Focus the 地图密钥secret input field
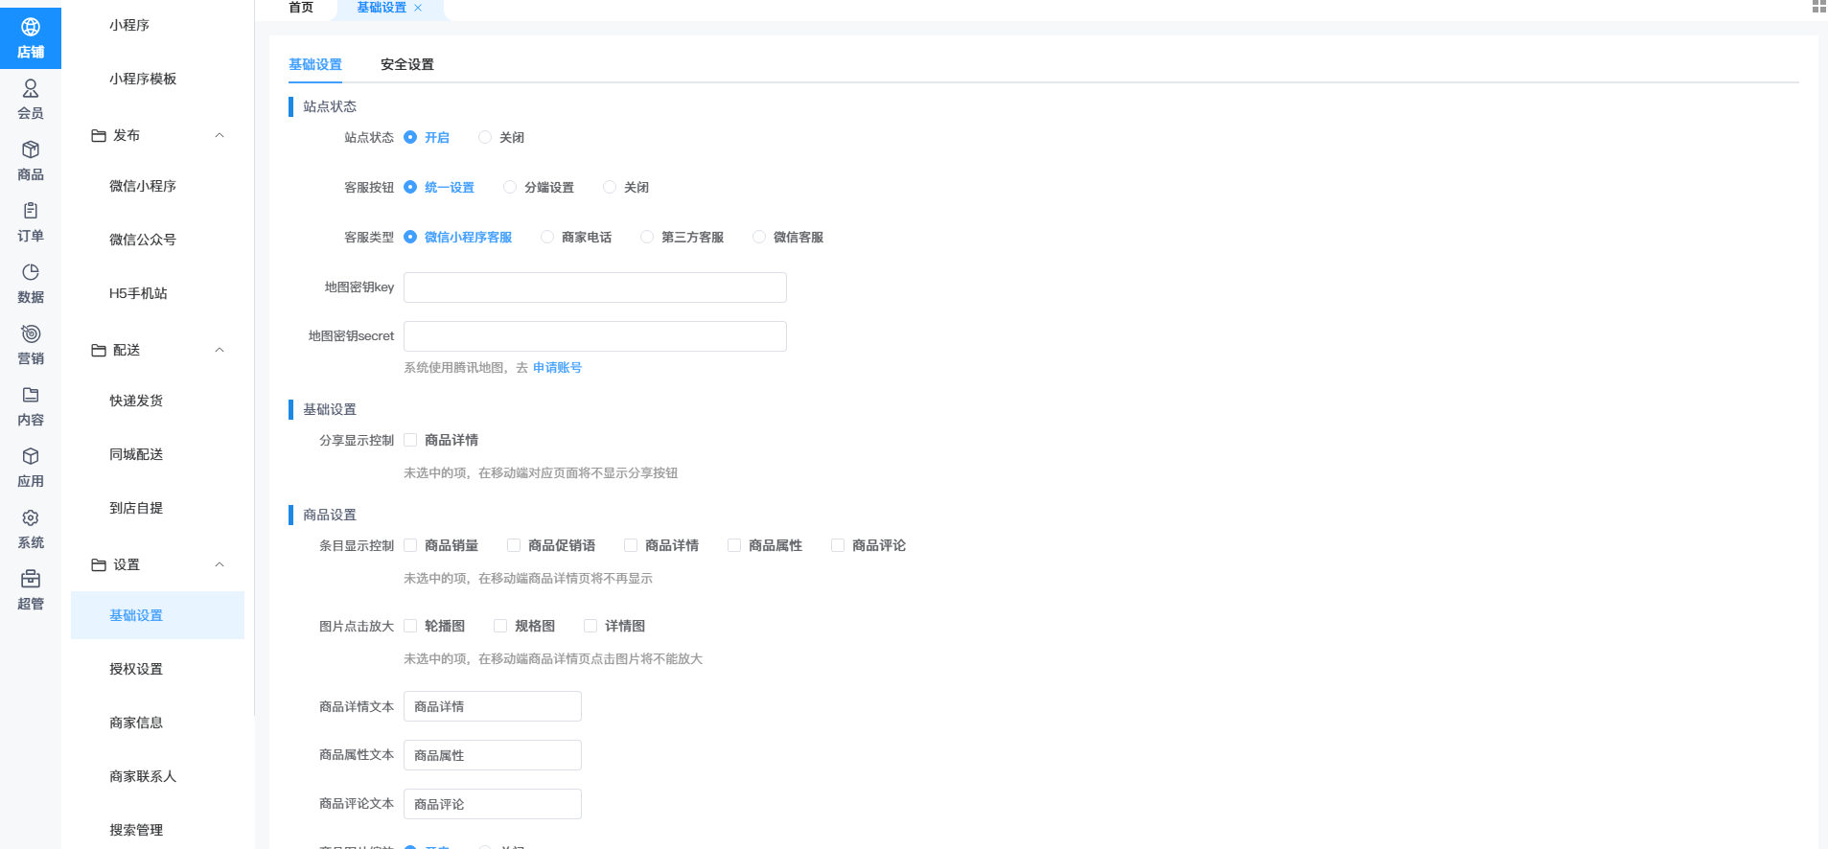Viewport: 1828px width, 849px height. point(595,336)
